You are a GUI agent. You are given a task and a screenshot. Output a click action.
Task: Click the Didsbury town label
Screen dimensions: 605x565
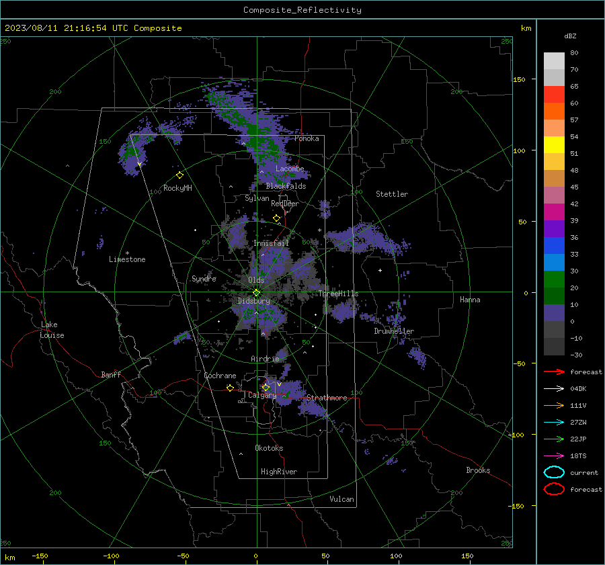(x=253, y=301)
